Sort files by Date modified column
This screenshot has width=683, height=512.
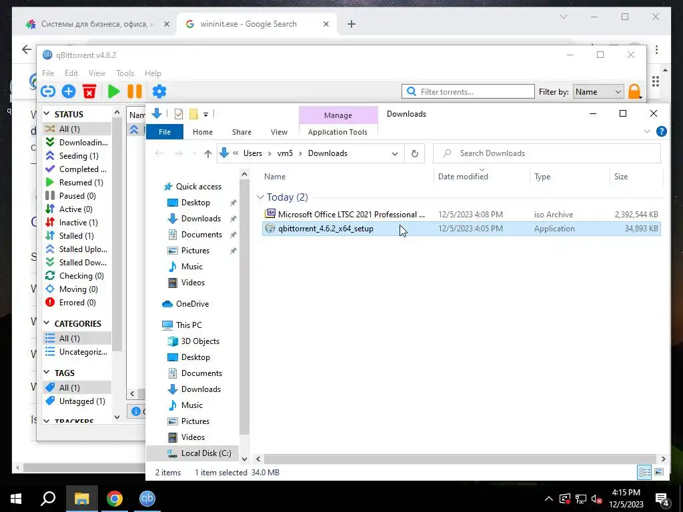pos(463,176)
